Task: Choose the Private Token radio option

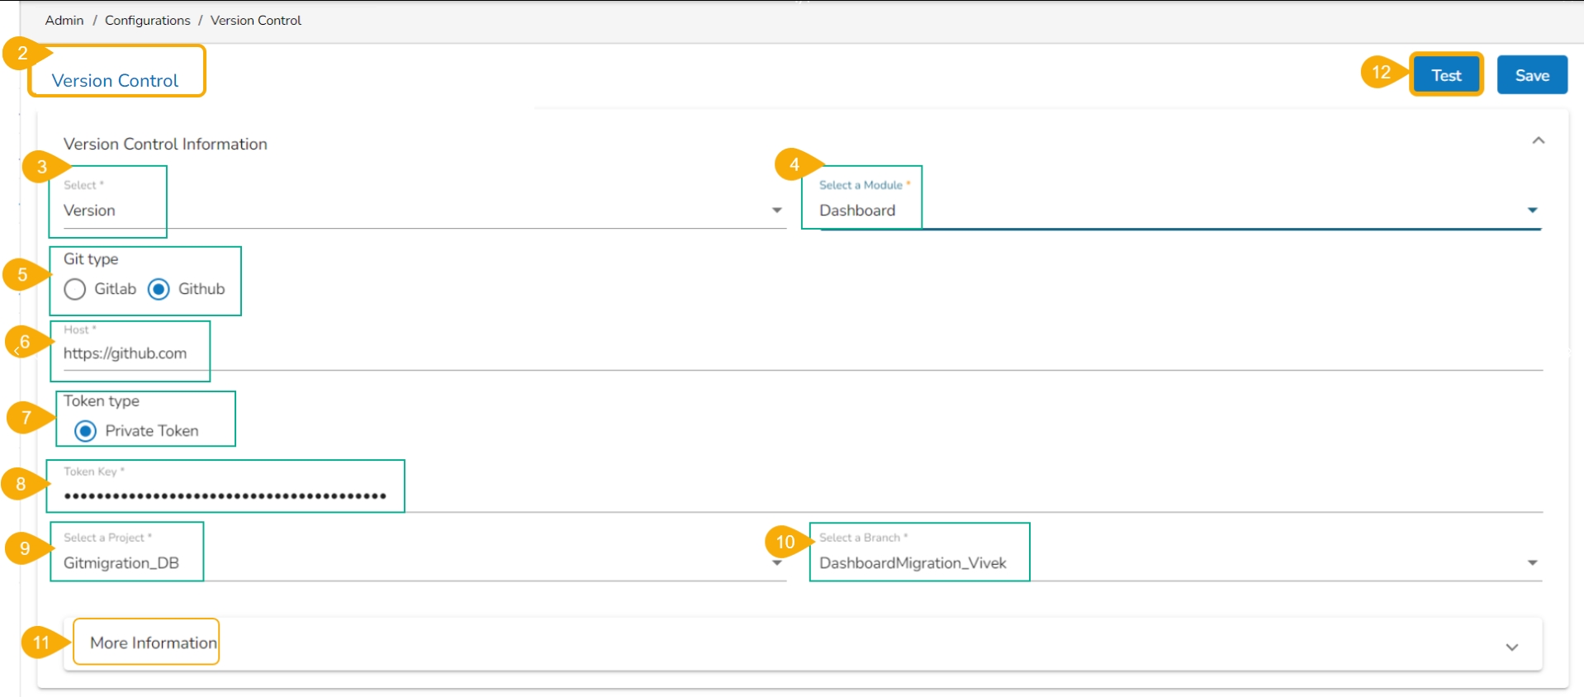Action: (x=86, y=431)
